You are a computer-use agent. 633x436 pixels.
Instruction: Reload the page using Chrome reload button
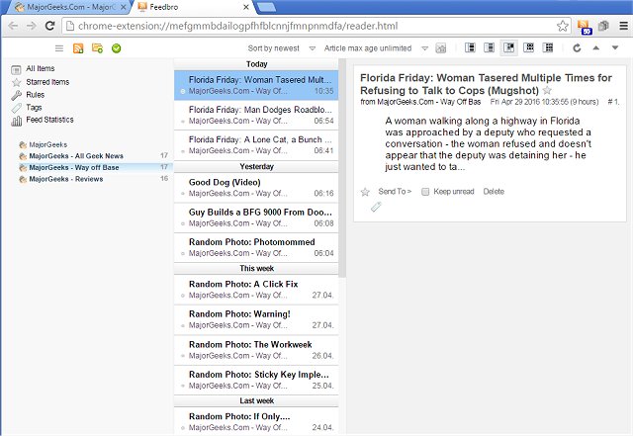pyautogui.click(x=49, y=26)
